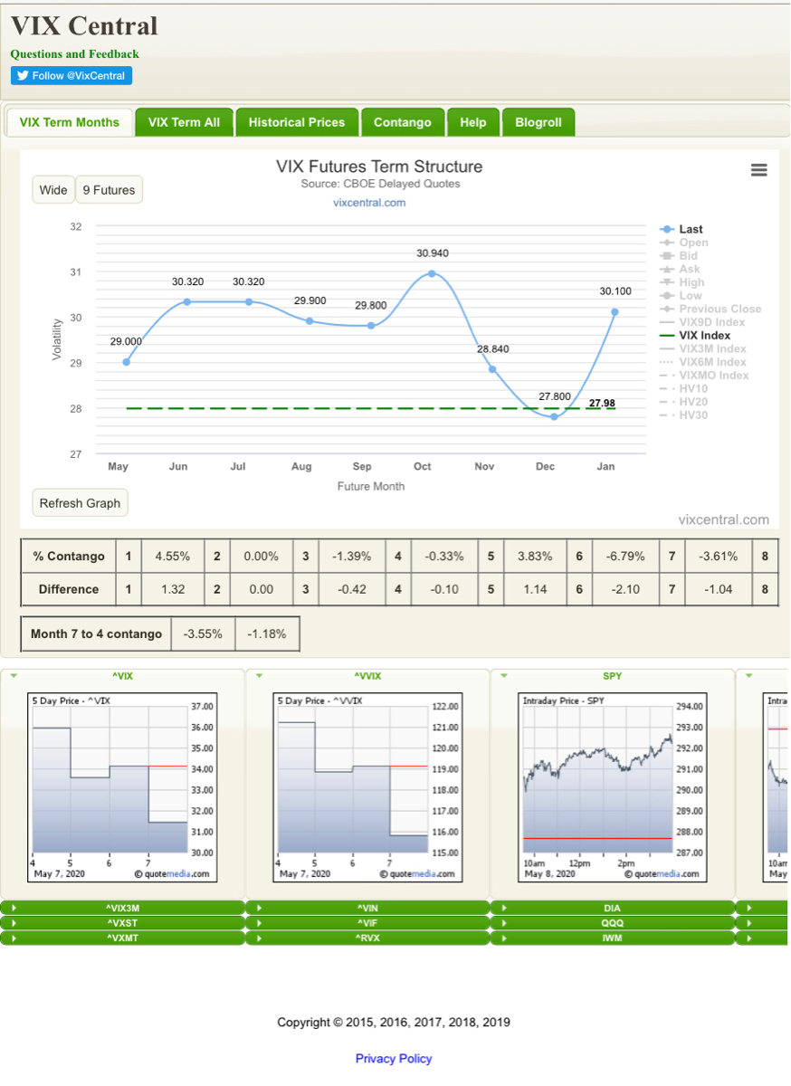The width and height of the screenshot is (791, 1086).
Task: Open the Privacy Policy link
Action: (394, 1058)
